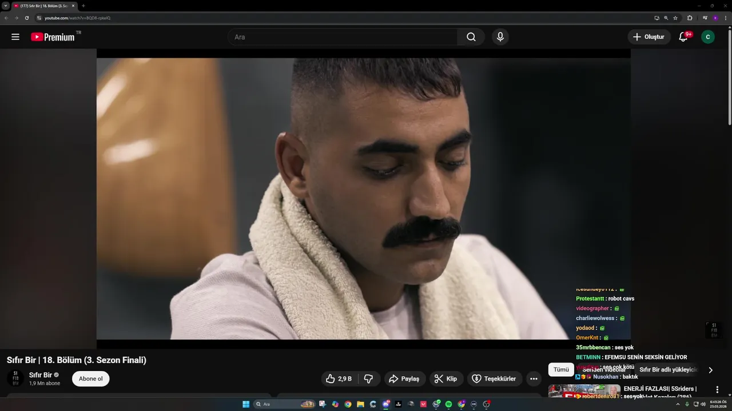Image resolution: width=732 pixels, height=411 pixels.
Task: Subscribe using Abone ol button
Action: [90, 378]
